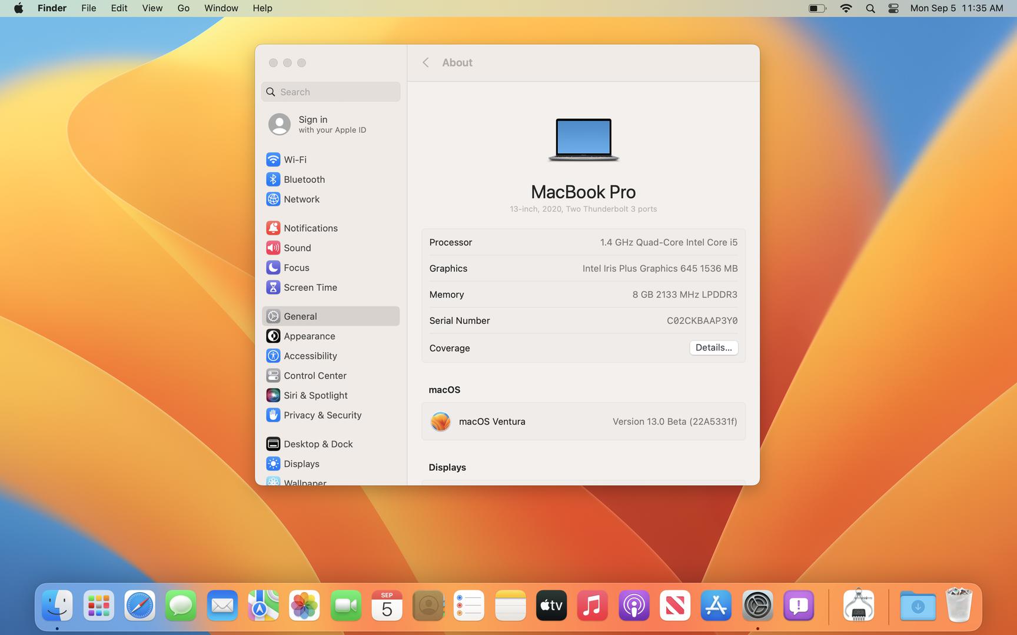Open Feedback Assistant from the Dock

point(799,606)
